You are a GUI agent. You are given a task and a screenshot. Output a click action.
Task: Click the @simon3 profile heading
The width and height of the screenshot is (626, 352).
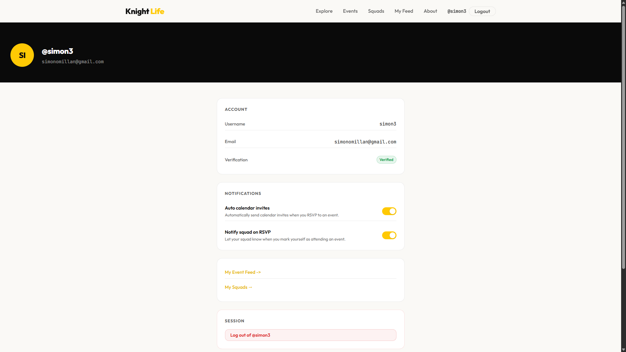pos(57,51)
